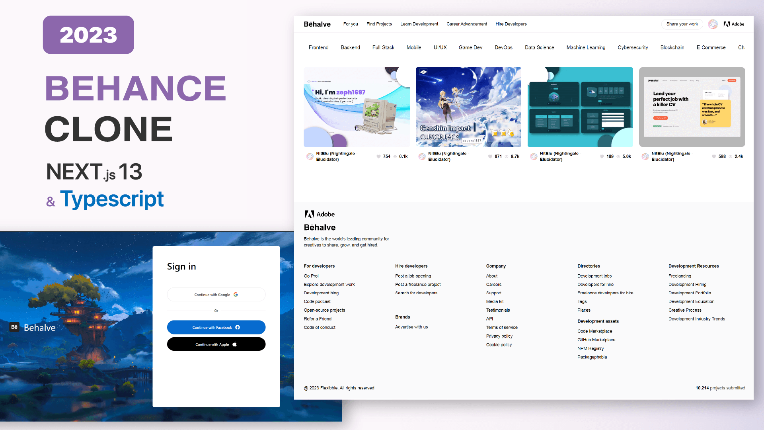
Task: Open the killer CV project thumbnail
Action: pos(692,107)
